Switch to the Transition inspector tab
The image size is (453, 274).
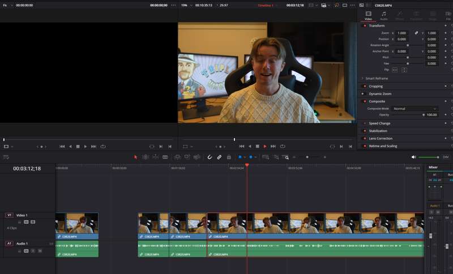point(416,16)
